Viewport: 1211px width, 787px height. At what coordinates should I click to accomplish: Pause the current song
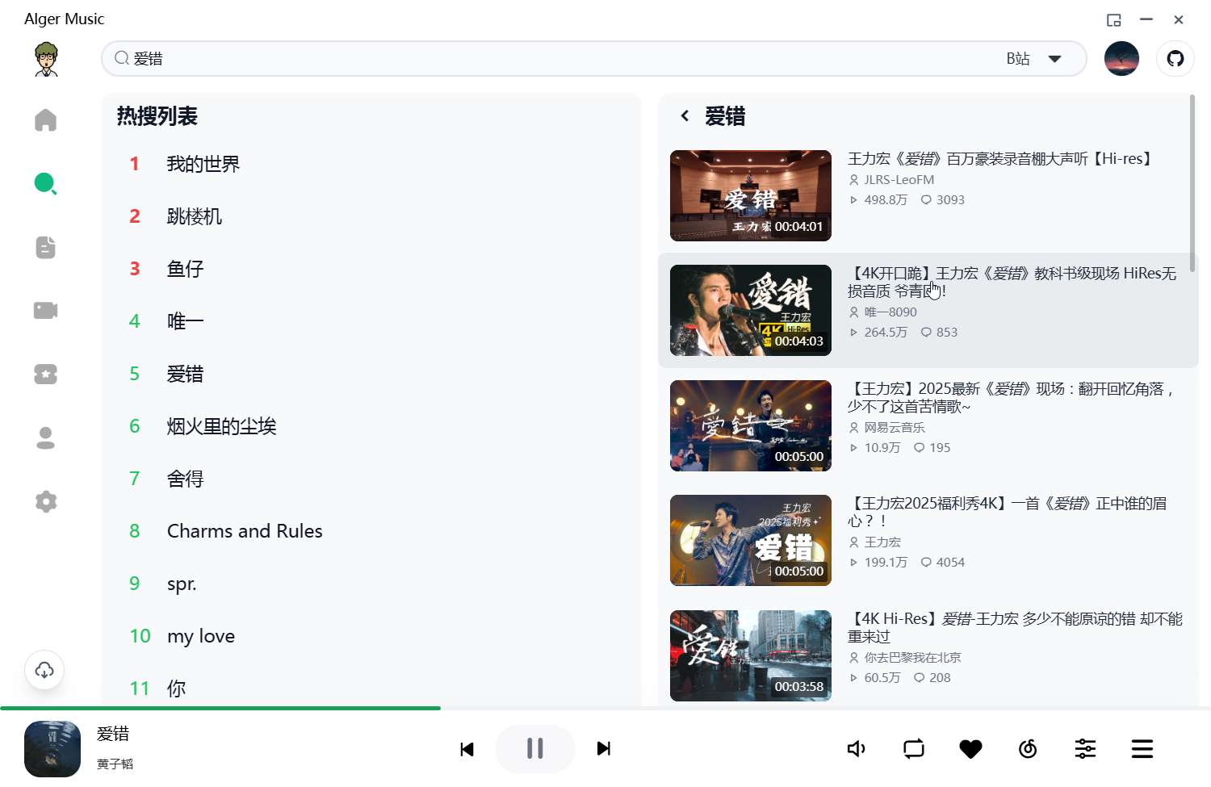click(534, 749)
